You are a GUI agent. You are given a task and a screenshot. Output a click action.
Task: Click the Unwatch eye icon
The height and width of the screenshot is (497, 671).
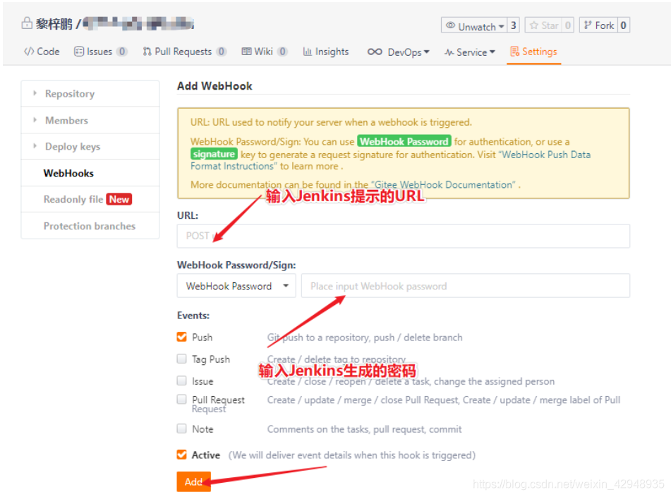(450, 25)
